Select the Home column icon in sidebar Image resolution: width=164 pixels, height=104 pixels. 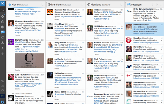pyautogui.click(x=3, y=16)
